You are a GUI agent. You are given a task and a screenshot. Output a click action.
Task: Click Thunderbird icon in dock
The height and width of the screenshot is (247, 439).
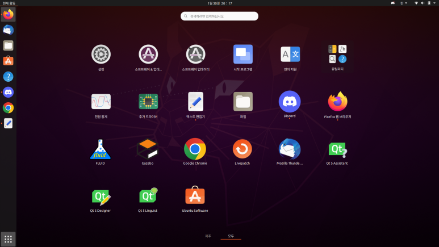(8, 30)
